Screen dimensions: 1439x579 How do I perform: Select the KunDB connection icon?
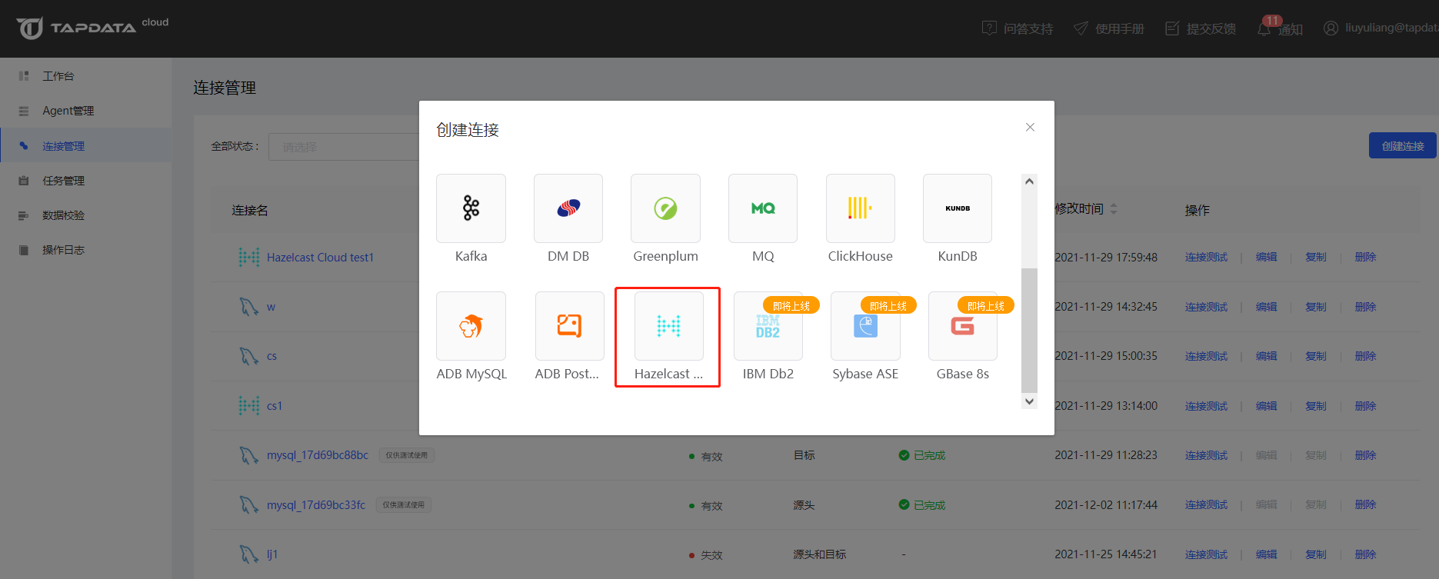coord(958,208)
